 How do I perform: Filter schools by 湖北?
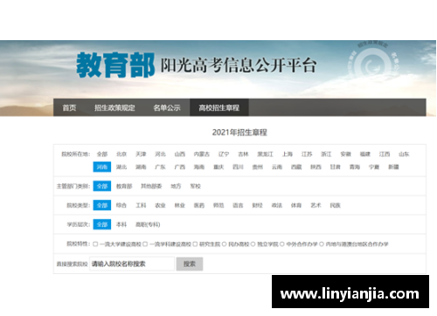click(x=121, y=167)
